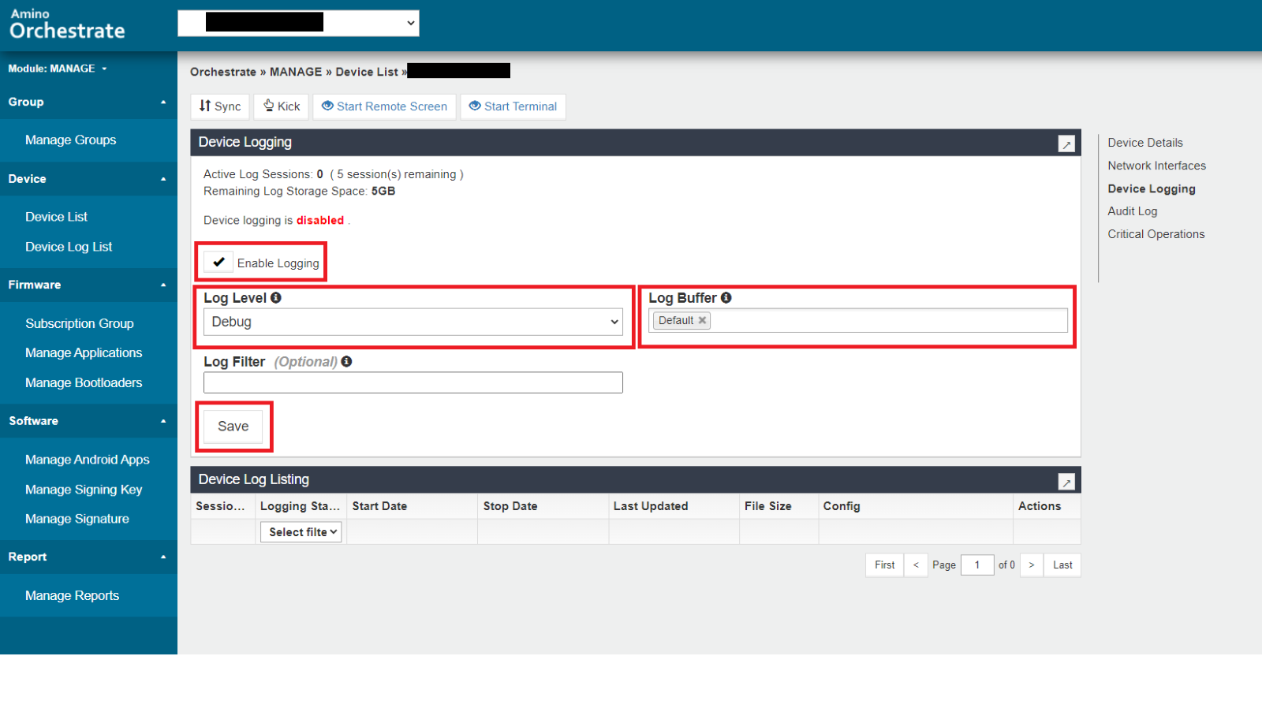Screen dimensions: 1262x723
Task: Click the page number input
Action: pyautogui.click(x=977, y=565)
